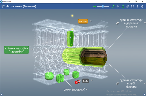Click the link icon beside ксилема label
Screen dimensions: 146x96
(118, 23)
